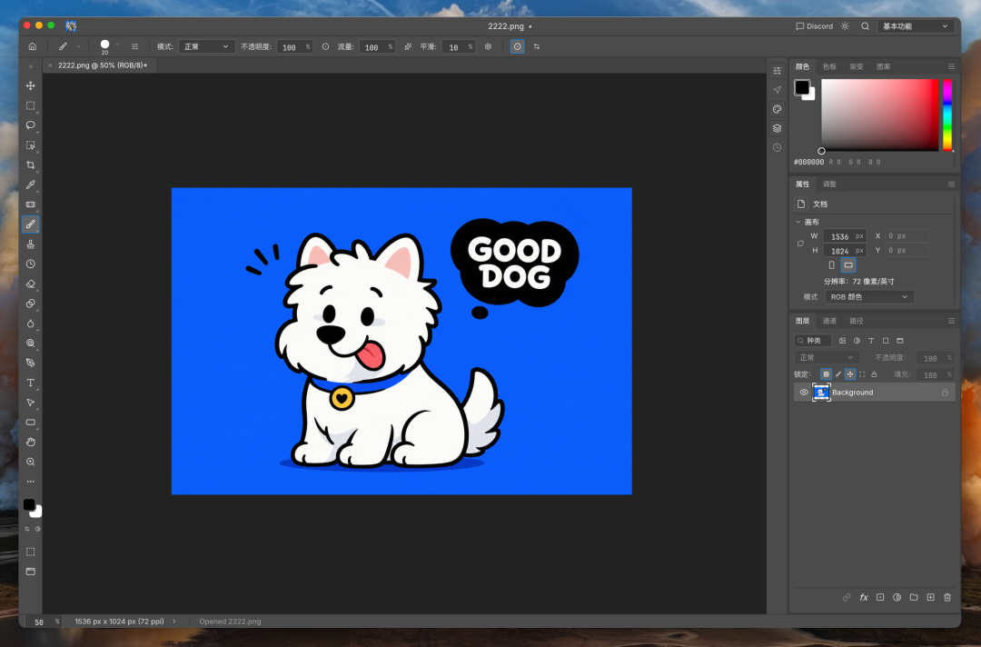Add a layer mask icon

click(x=879, y=598)
